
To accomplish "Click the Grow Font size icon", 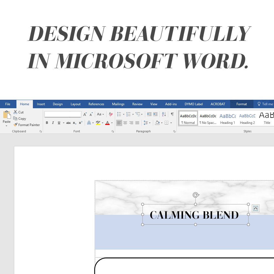I will 85,114.
